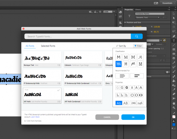Toggle the Blackletter classification filter
Screen dimensions: 177x139
(118, 64)
